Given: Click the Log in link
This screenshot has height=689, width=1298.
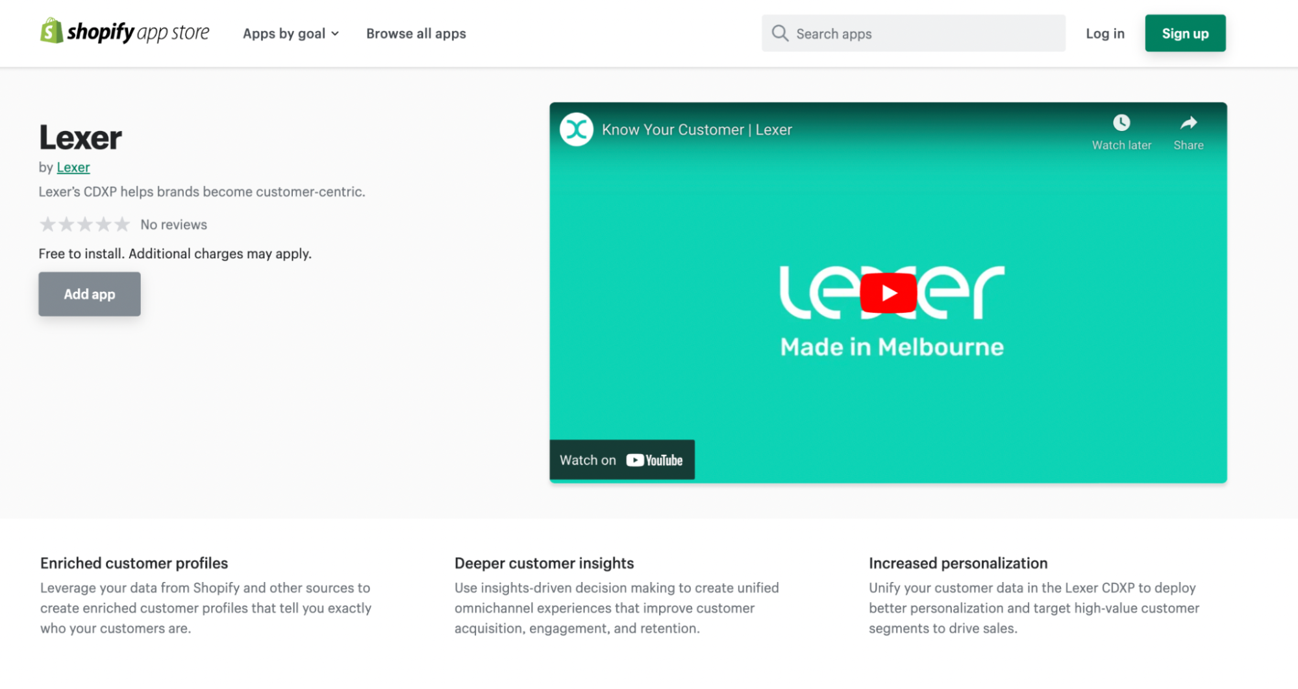Looking at the screenshot, I should (1105, 34).
